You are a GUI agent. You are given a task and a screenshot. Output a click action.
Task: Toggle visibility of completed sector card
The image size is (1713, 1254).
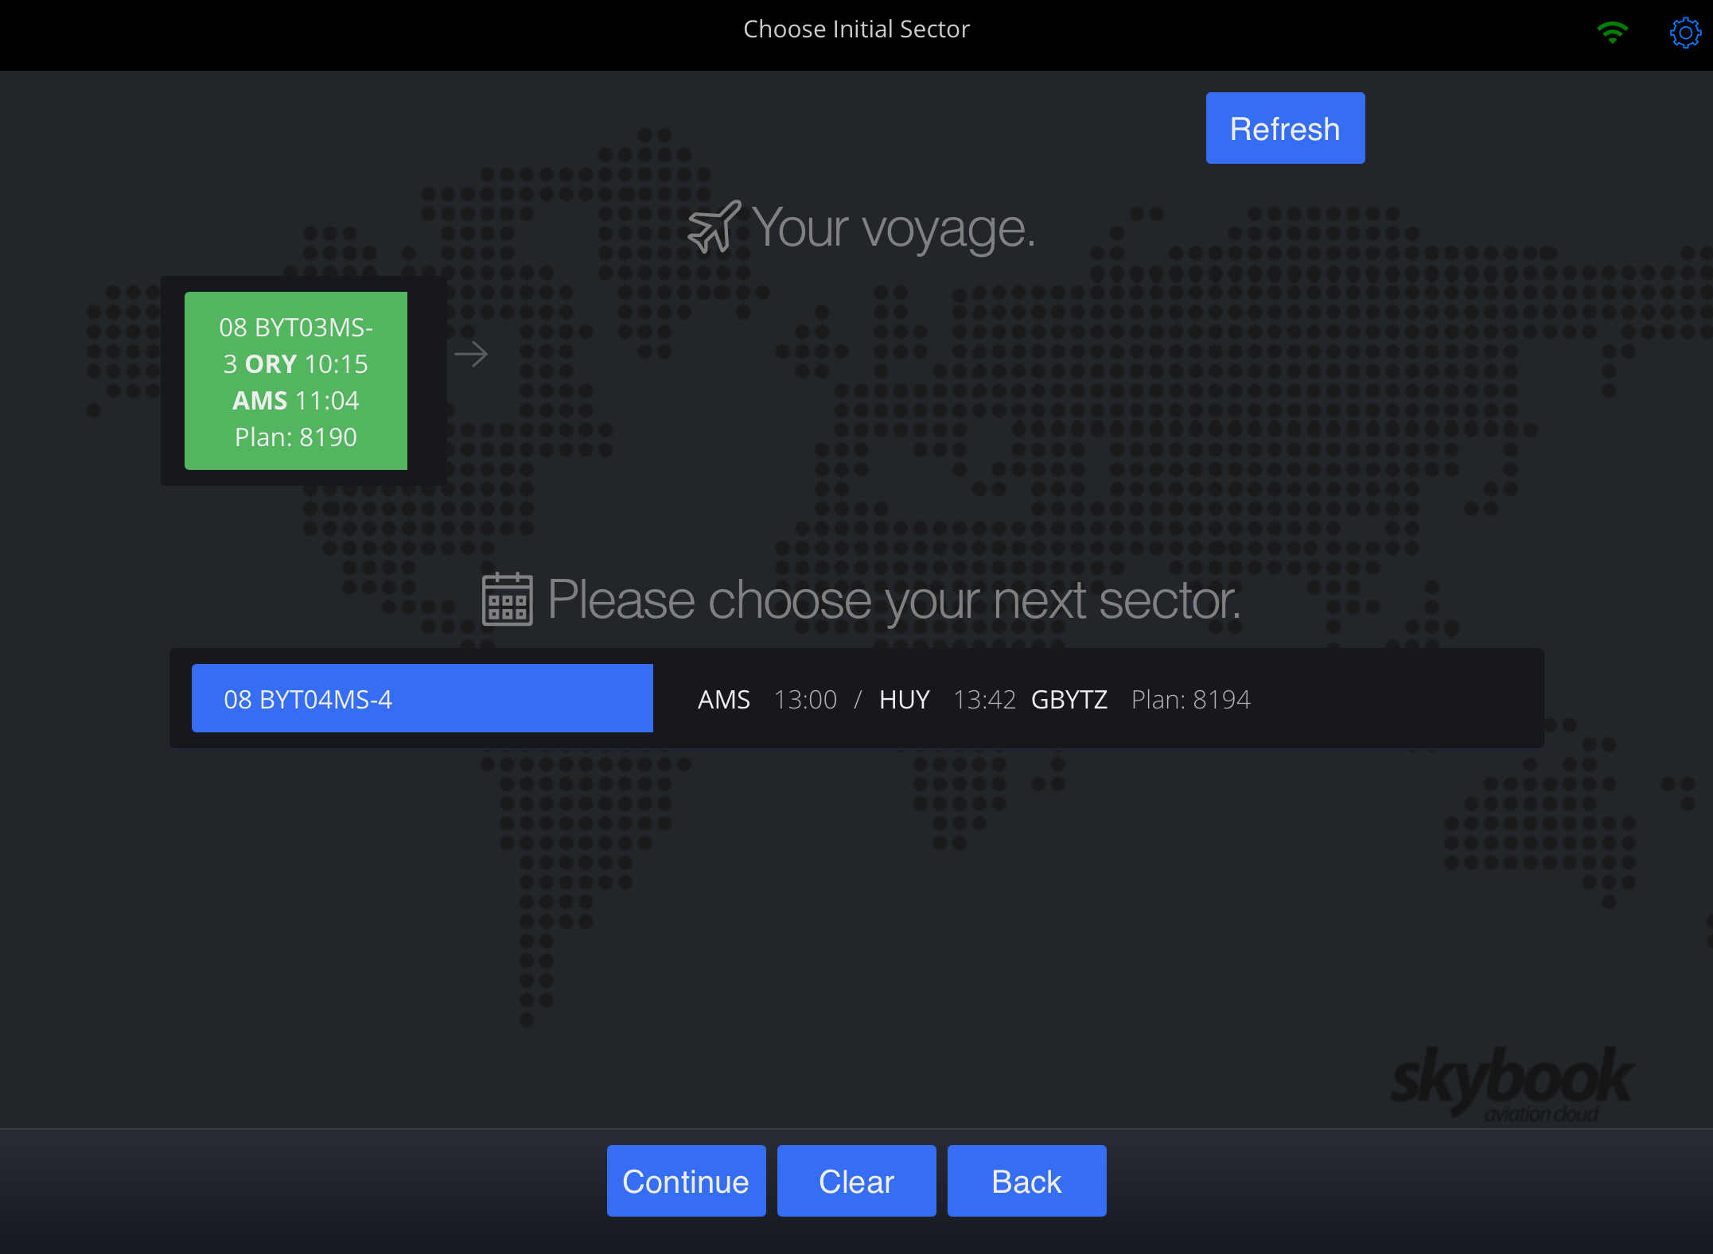(295, 379)
